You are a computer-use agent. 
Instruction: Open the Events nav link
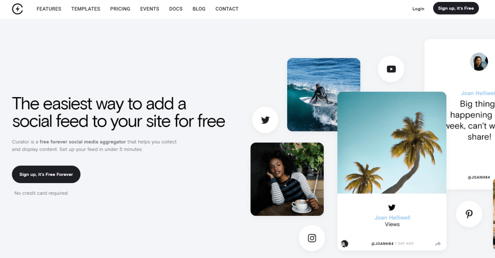coord(150,9)
